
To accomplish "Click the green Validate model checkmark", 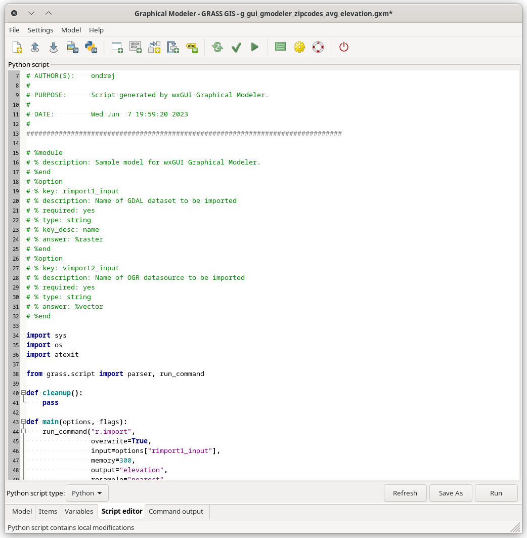I will [x=236, y=47].
